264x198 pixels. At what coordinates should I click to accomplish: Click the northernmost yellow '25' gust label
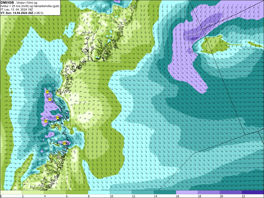[x=47, y=92]
